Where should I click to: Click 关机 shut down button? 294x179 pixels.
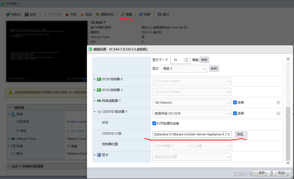point(71,15)
